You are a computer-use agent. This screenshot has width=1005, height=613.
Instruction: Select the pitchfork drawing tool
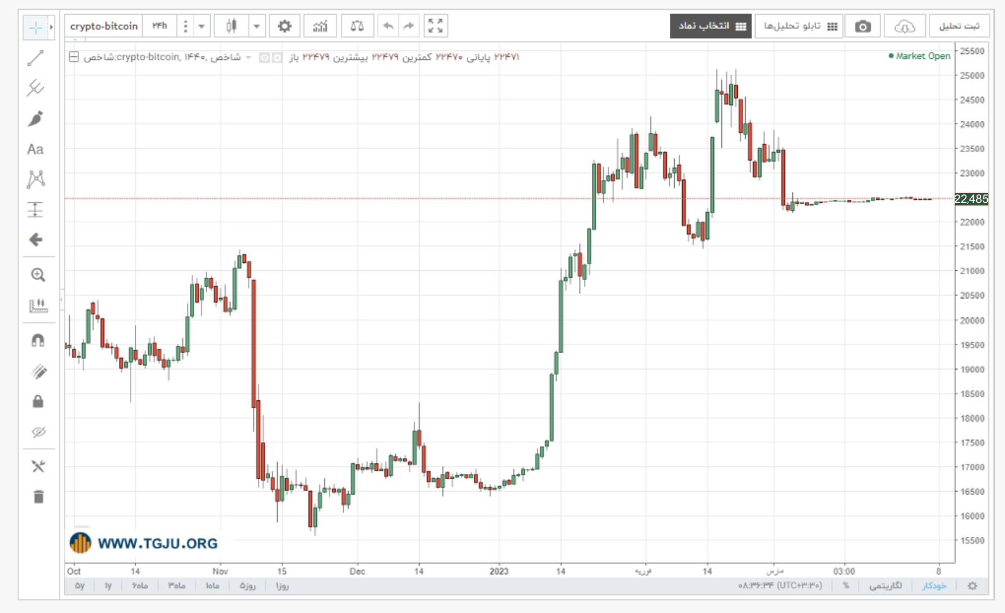pyautogui.click(x=36, y=88)
